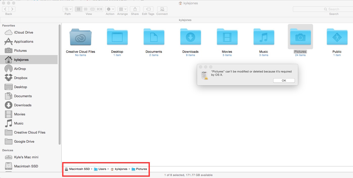Click '24 items' under Pictures
This screenshot has height=178, width=353.
pos(300,55)
